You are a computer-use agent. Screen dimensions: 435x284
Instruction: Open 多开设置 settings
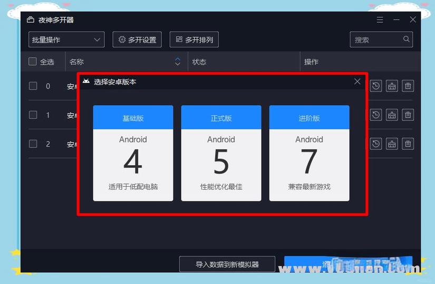pyautogui.click(x=137, y=39)
